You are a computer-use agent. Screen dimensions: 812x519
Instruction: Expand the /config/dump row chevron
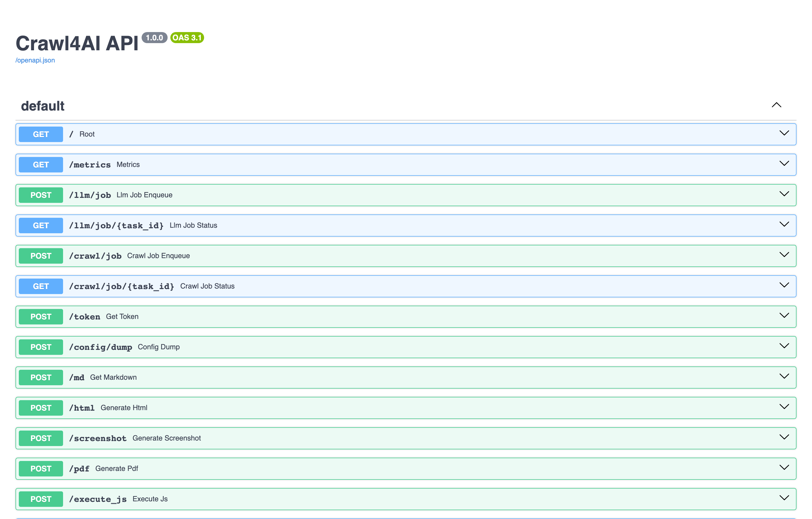click(x=784, y=346)
